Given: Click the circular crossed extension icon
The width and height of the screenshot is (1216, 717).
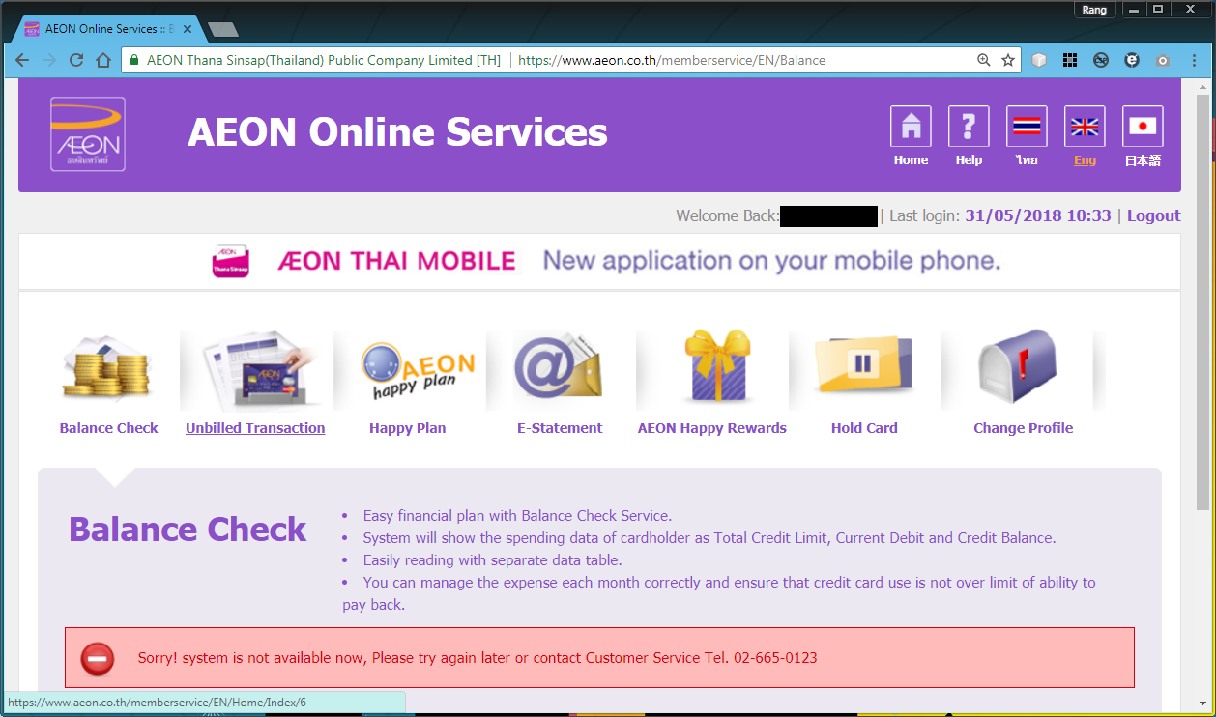Looking at the screenshot, I should coord(1101,60).
